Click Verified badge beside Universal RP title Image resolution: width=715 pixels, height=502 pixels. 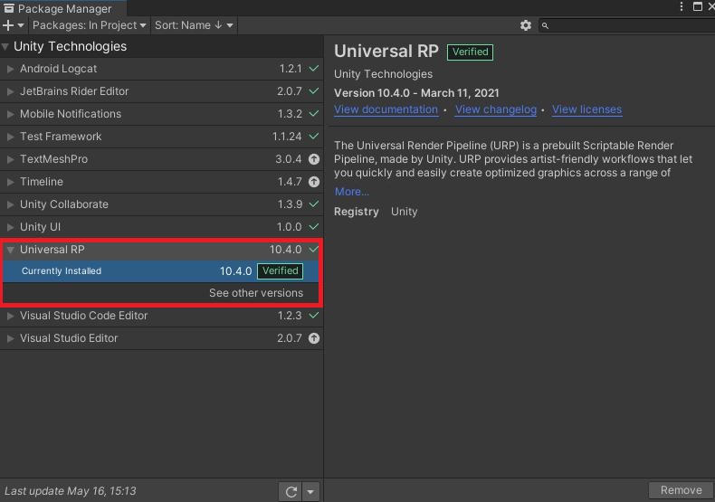(470, 52)
